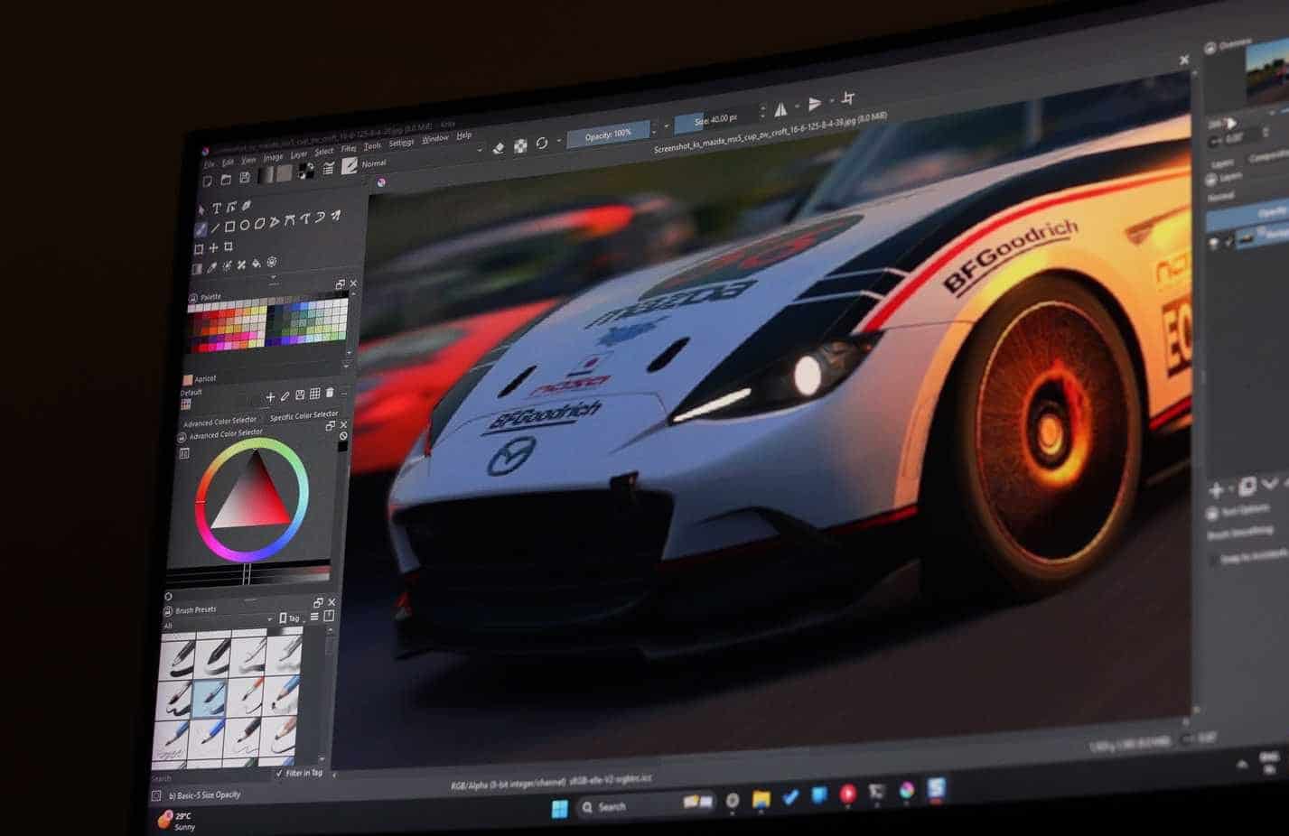1289x836 pixels.
Task: Click the vertical mirror tool icon
Action: [x=815, y=104]
